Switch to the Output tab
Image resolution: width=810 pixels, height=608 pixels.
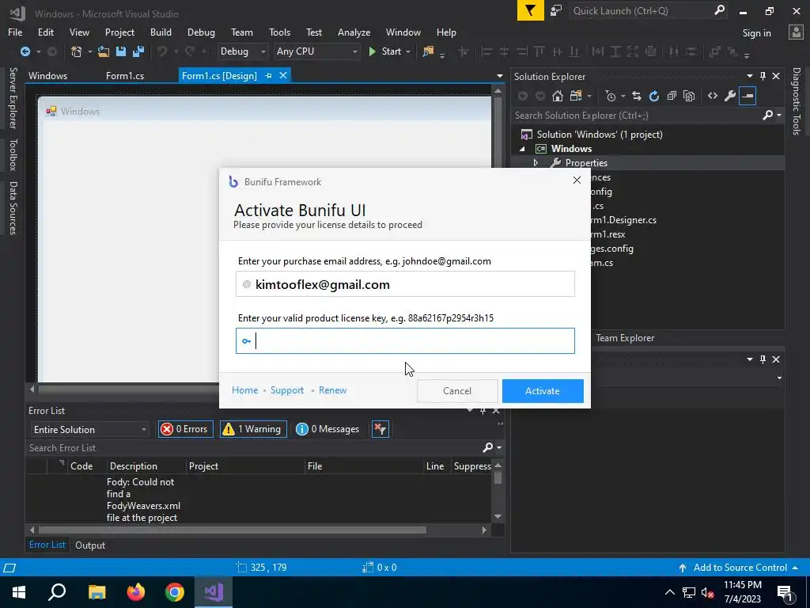coord(90,545)
